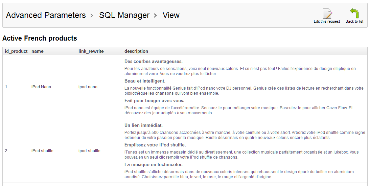Click the 'Emplissez votre iPod shuffle.' heading
Viewport: 369px width, 186px height.
pos(155,145)
